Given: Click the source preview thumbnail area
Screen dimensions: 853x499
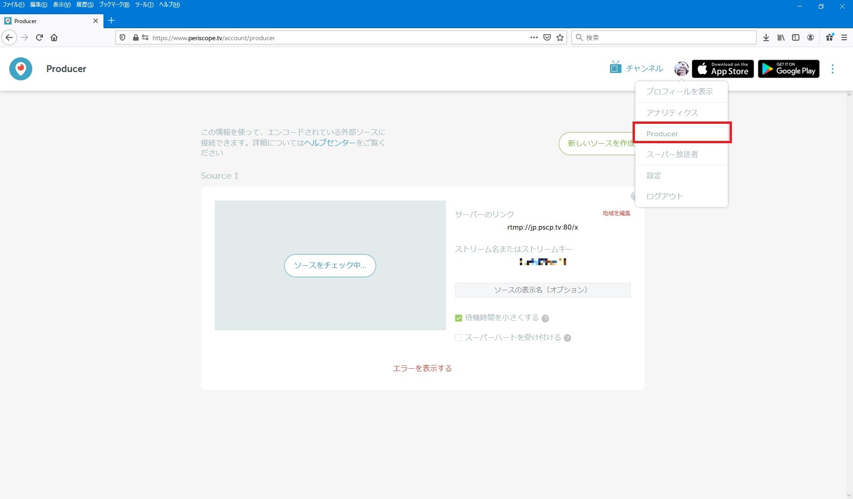Looking at the screenshot, I should coord(330,265).
